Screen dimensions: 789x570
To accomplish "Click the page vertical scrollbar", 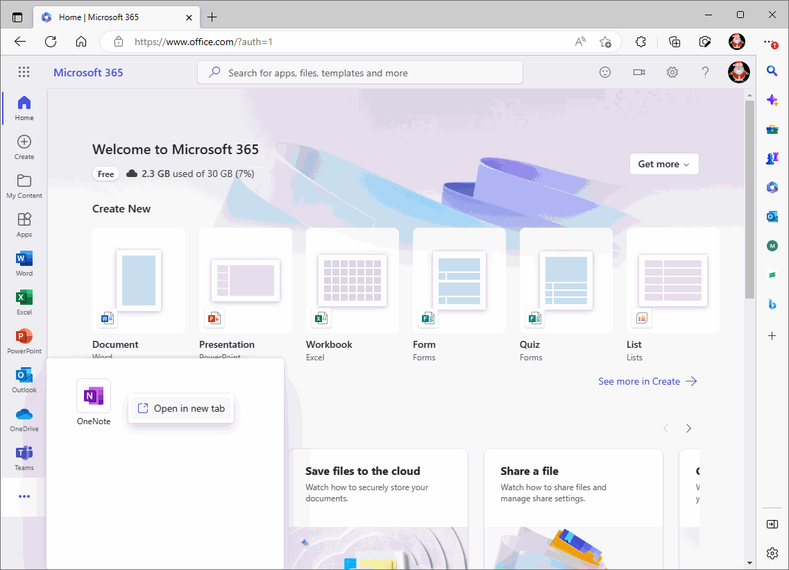I will [x=749, y=199].
